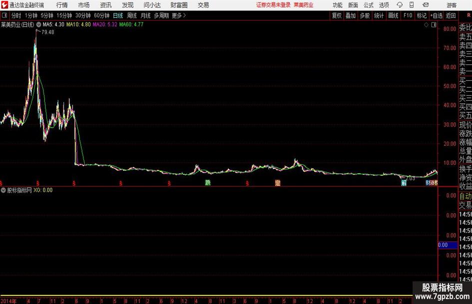Screen dimensions: 472x304
Task: Open the 市场 menu
Action: tap(84, 5)
